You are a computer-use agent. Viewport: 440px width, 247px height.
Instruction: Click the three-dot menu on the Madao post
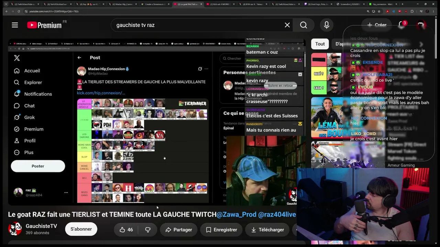[x=206, y=69]
